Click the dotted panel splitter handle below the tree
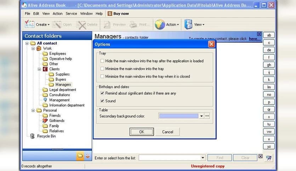Image resolution: width=296 pixels, height=171 pixels. pos(57,149)
